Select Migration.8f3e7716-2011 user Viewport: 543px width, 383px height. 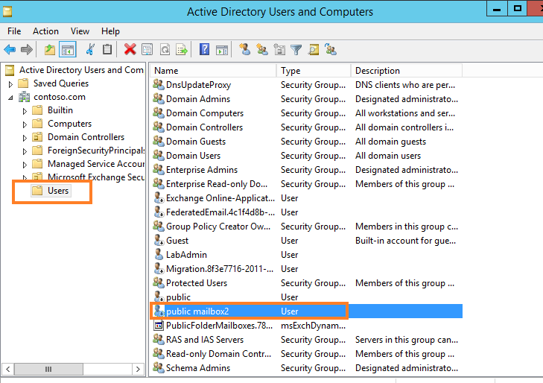coord(220,269)
